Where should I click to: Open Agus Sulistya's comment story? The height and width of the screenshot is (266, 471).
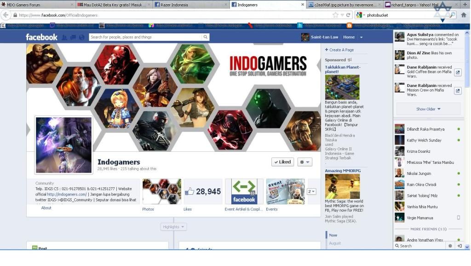(x=428, y=39)
